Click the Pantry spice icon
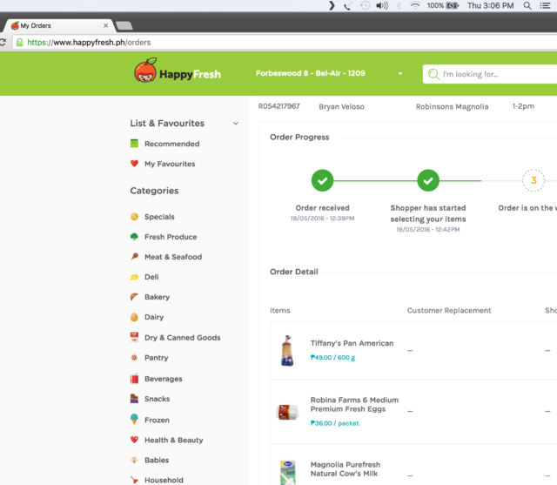Viewport: 557px width, 485px height. point(134,358)
